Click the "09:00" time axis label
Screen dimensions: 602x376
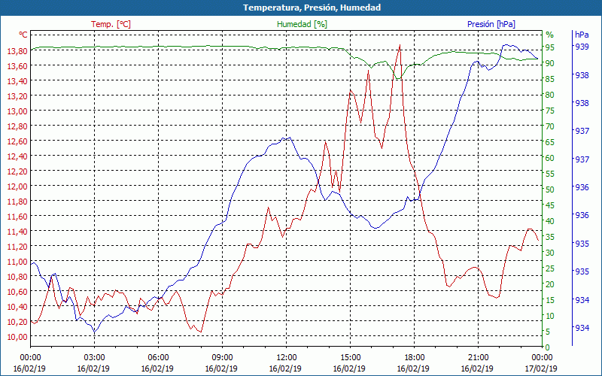(222, 358)
